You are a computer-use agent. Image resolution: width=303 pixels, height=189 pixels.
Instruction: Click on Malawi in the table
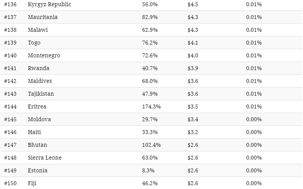click(x=38, y=30)
